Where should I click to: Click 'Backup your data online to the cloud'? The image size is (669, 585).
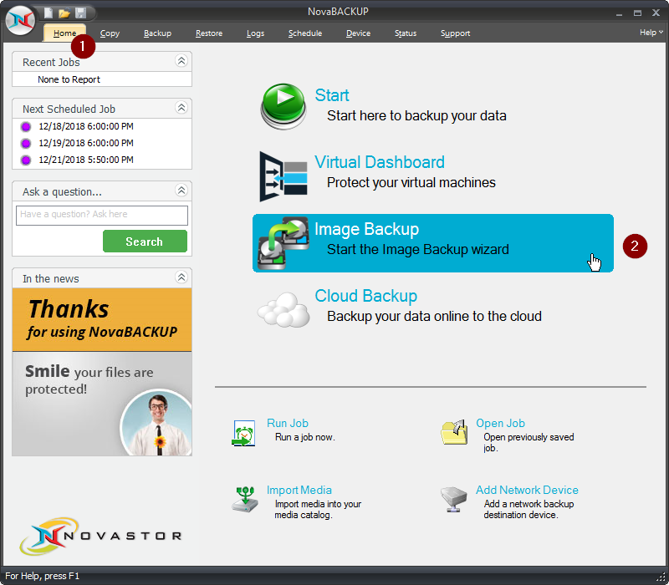point(434,317)
